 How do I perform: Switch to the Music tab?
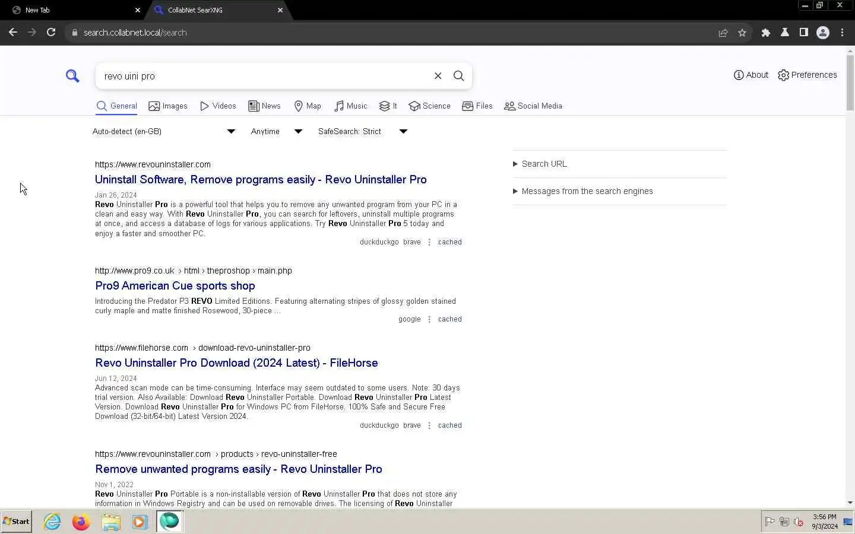[350, 106]
